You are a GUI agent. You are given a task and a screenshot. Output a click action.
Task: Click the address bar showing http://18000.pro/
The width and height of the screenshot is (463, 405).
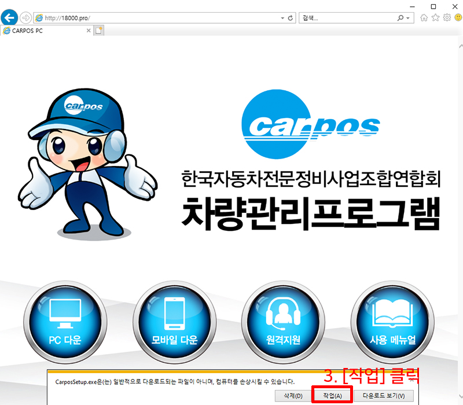[164, 18]
